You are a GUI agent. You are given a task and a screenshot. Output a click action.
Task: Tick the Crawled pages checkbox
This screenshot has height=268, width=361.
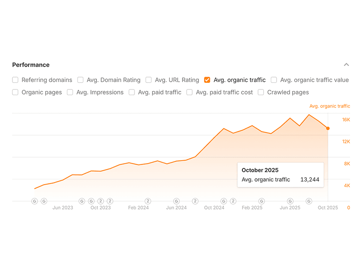[x=261, y=93]
